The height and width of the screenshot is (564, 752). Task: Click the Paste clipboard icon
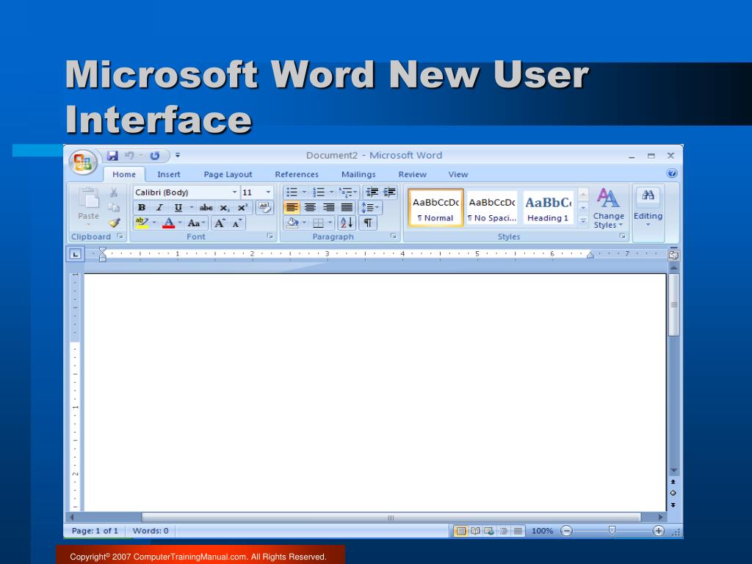point(89,198)
